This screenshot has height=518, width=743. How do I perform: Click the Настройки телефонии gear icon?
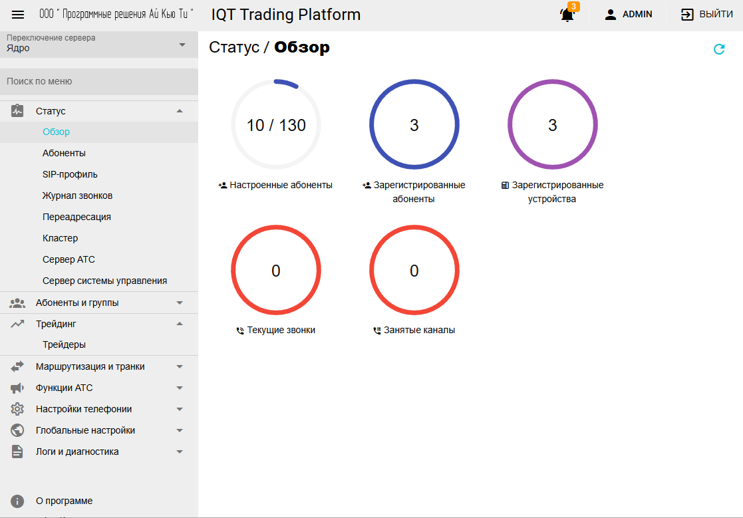(17, 409)
